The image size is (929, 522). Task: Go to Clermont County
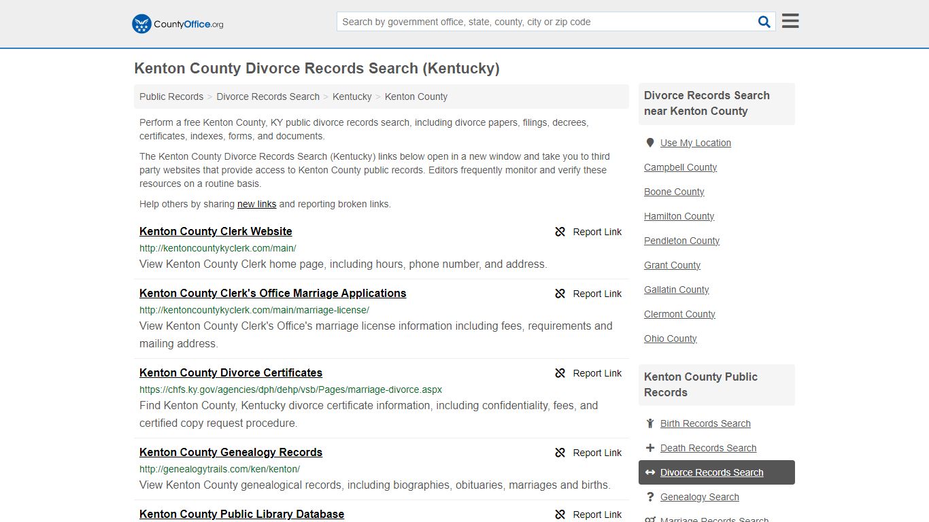pyautogui.click(x=679, y=314)
